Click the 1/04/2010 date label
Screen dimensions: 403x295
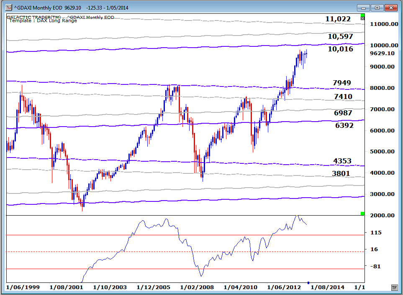[240, 287]
